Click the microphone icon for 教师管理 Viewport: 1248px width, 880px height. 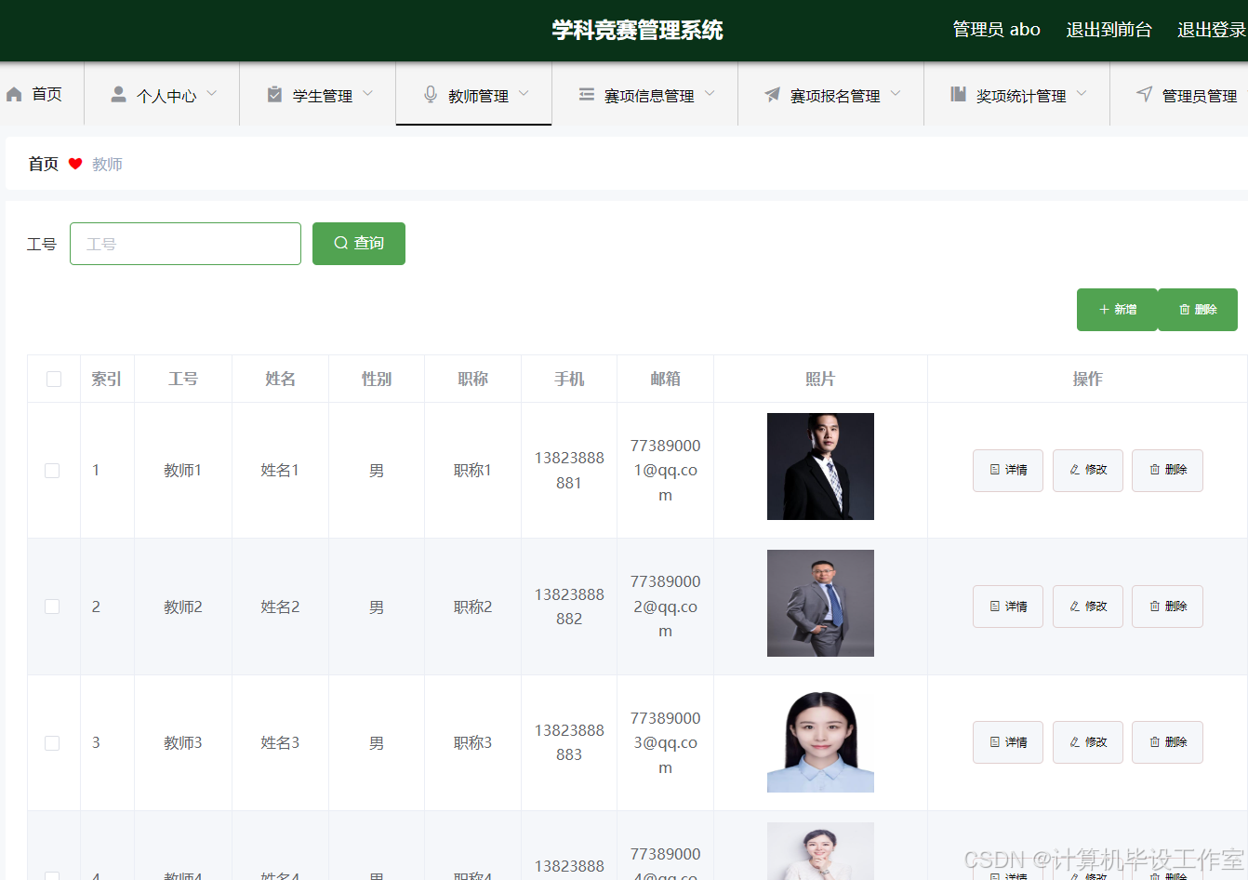click(x=430, y=94)
